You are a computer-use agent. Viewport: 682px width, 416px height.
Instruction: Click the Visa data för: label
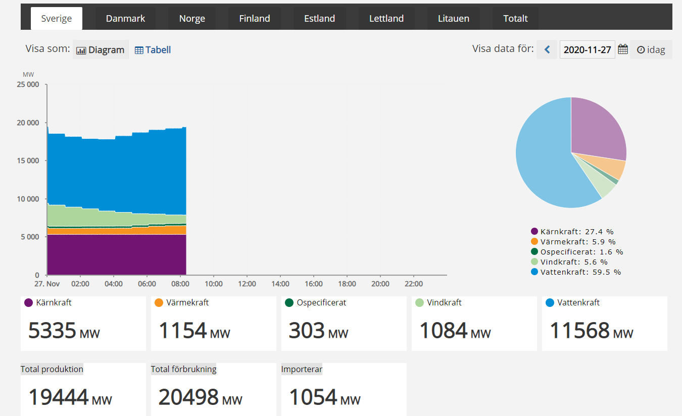[503, 49]
